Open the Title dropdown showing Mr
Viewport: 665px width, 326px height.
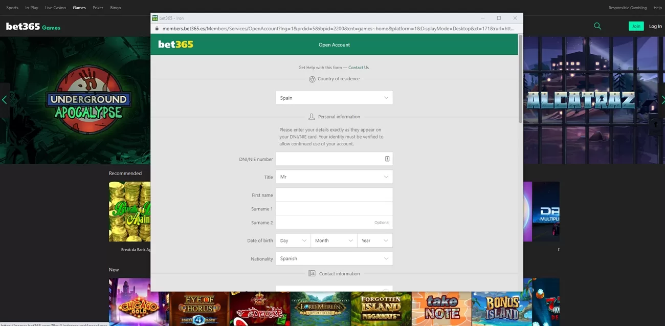click(334, 177)
